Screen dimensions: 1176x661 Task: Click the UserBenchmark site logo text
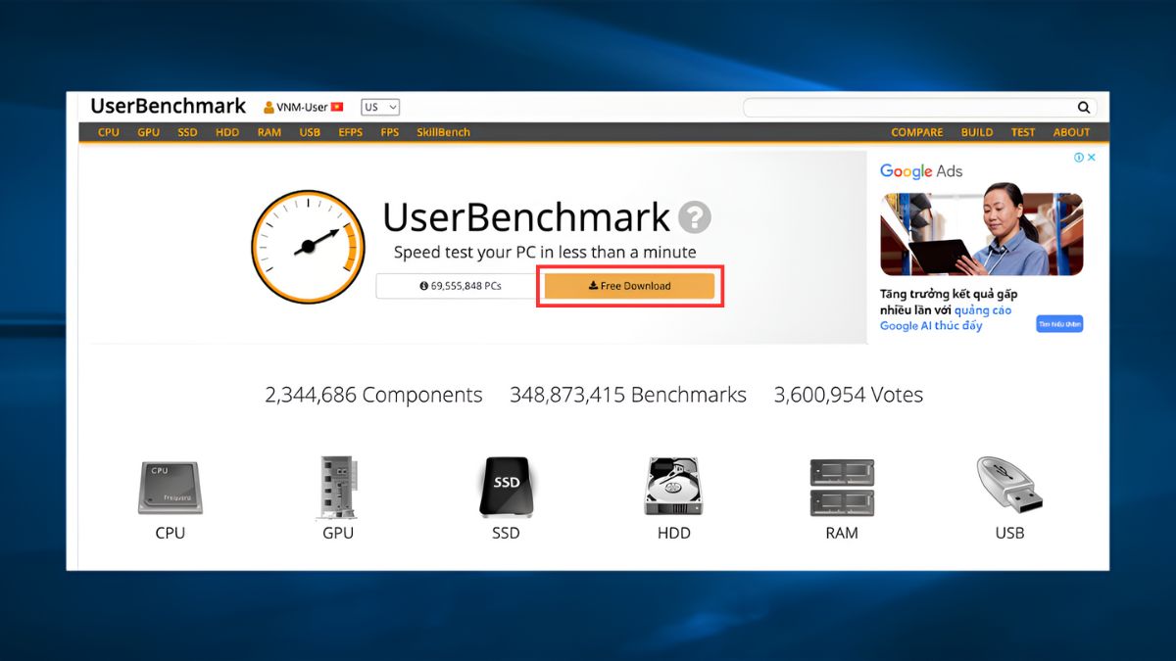pos(169,106)
